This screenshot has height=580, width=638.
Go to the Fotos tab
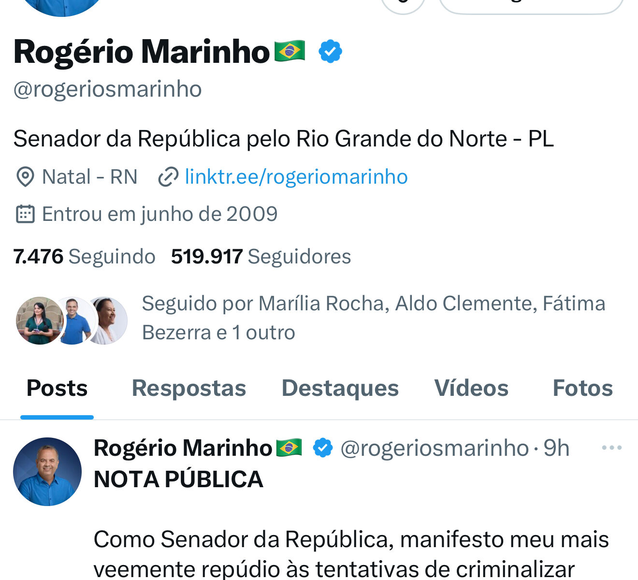tap(582, 388)
